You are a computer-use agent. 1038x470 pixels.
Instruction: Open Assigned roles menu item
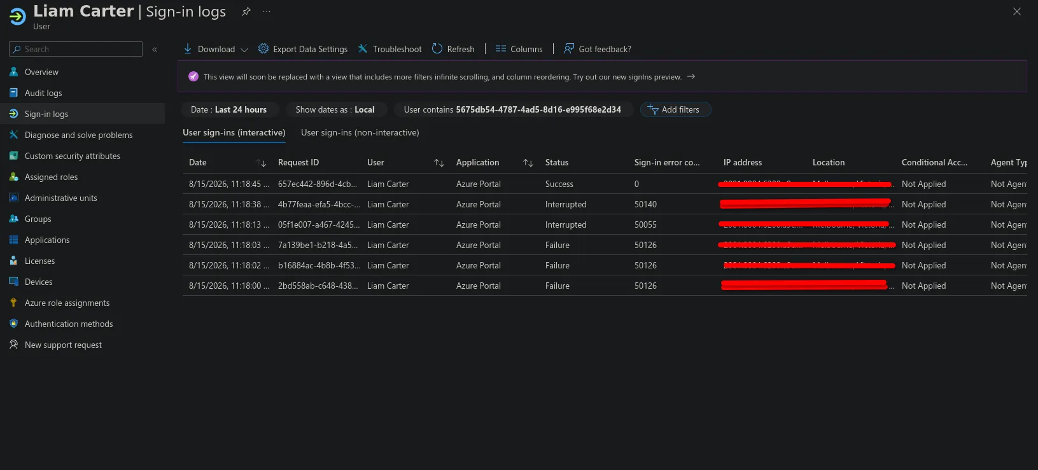point(51,177)
